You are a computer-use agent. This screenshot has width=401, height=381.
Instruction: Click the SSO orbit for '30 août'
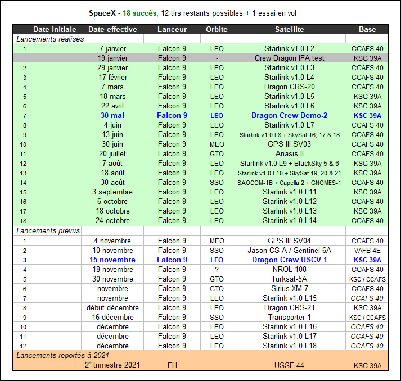(x=217, y=183)
